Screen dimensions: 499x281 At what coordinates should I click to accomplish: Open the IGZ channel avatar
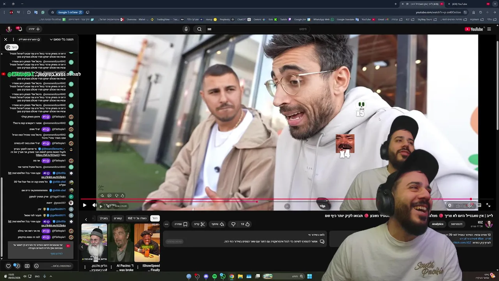489,224
